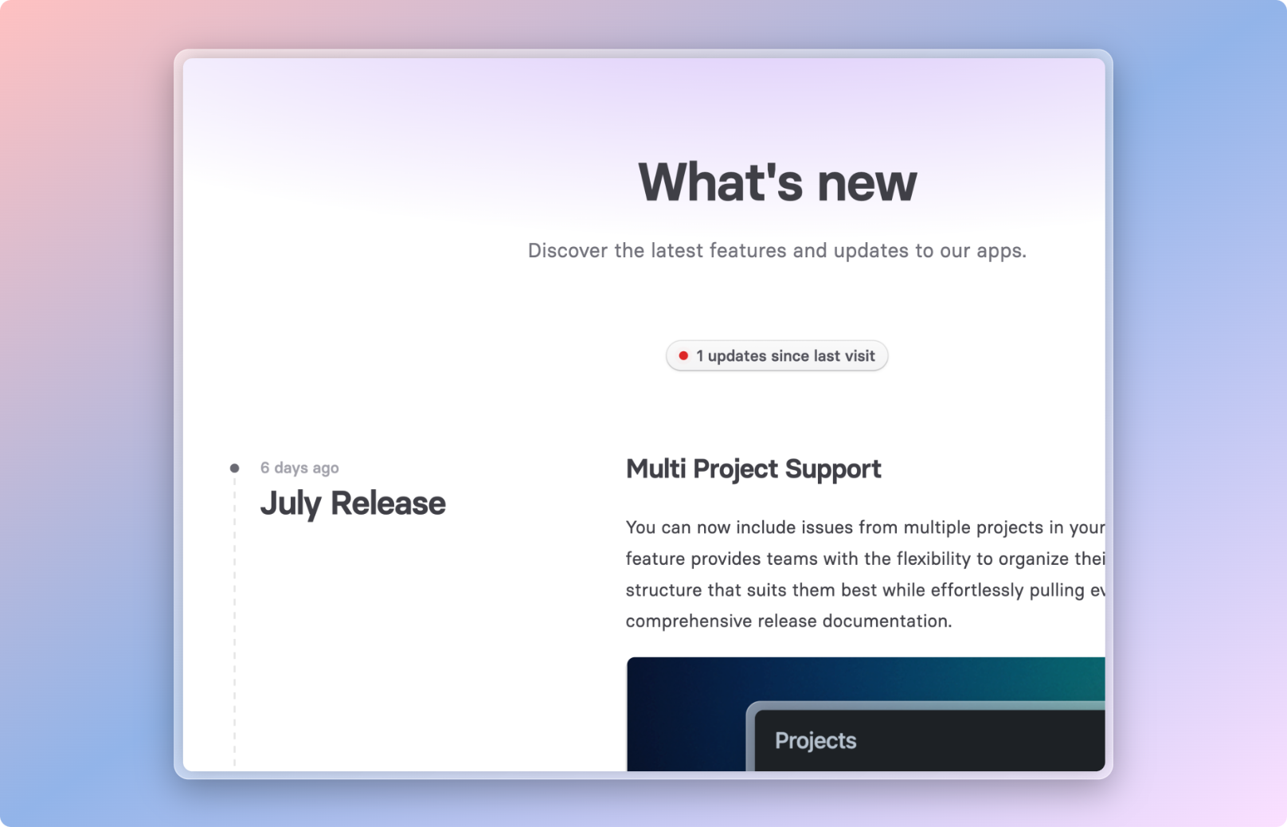Select the Multi Project Support heading

click(753, 468)
